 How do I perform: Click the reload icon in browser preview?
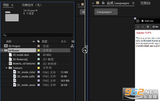[x=148, y=27]
